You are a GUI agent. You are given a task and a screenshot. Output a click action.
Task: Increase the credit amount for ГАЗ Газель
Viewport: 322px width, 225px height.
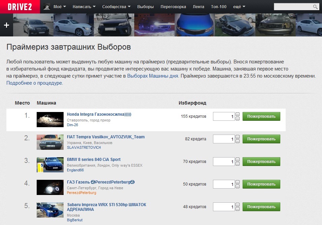click(x=238, y=182)
